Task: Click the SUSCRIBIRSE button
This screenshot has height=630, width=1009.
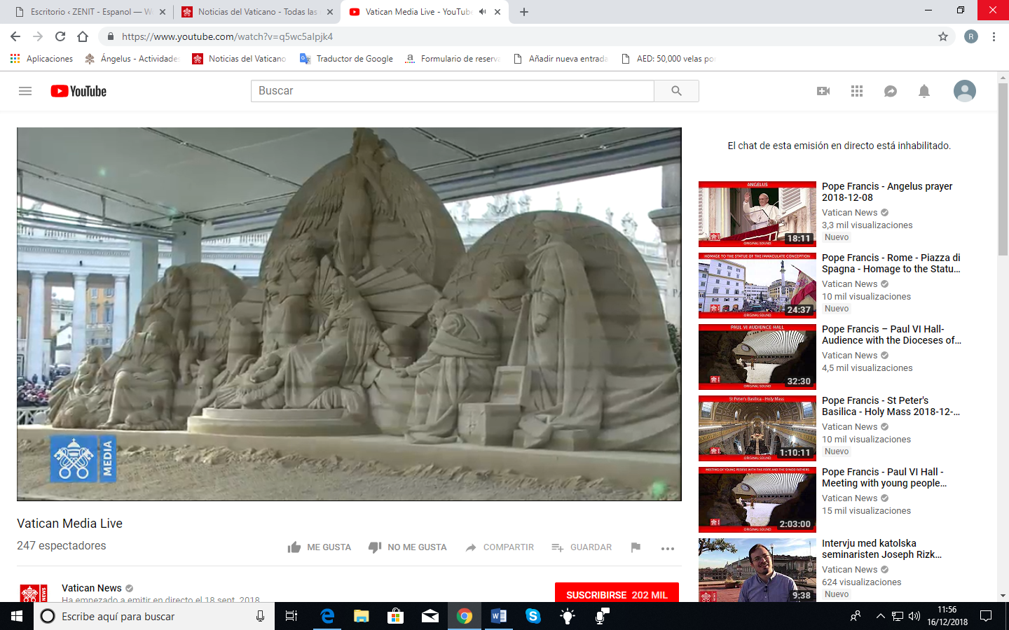Action: (x=617, y=594)
